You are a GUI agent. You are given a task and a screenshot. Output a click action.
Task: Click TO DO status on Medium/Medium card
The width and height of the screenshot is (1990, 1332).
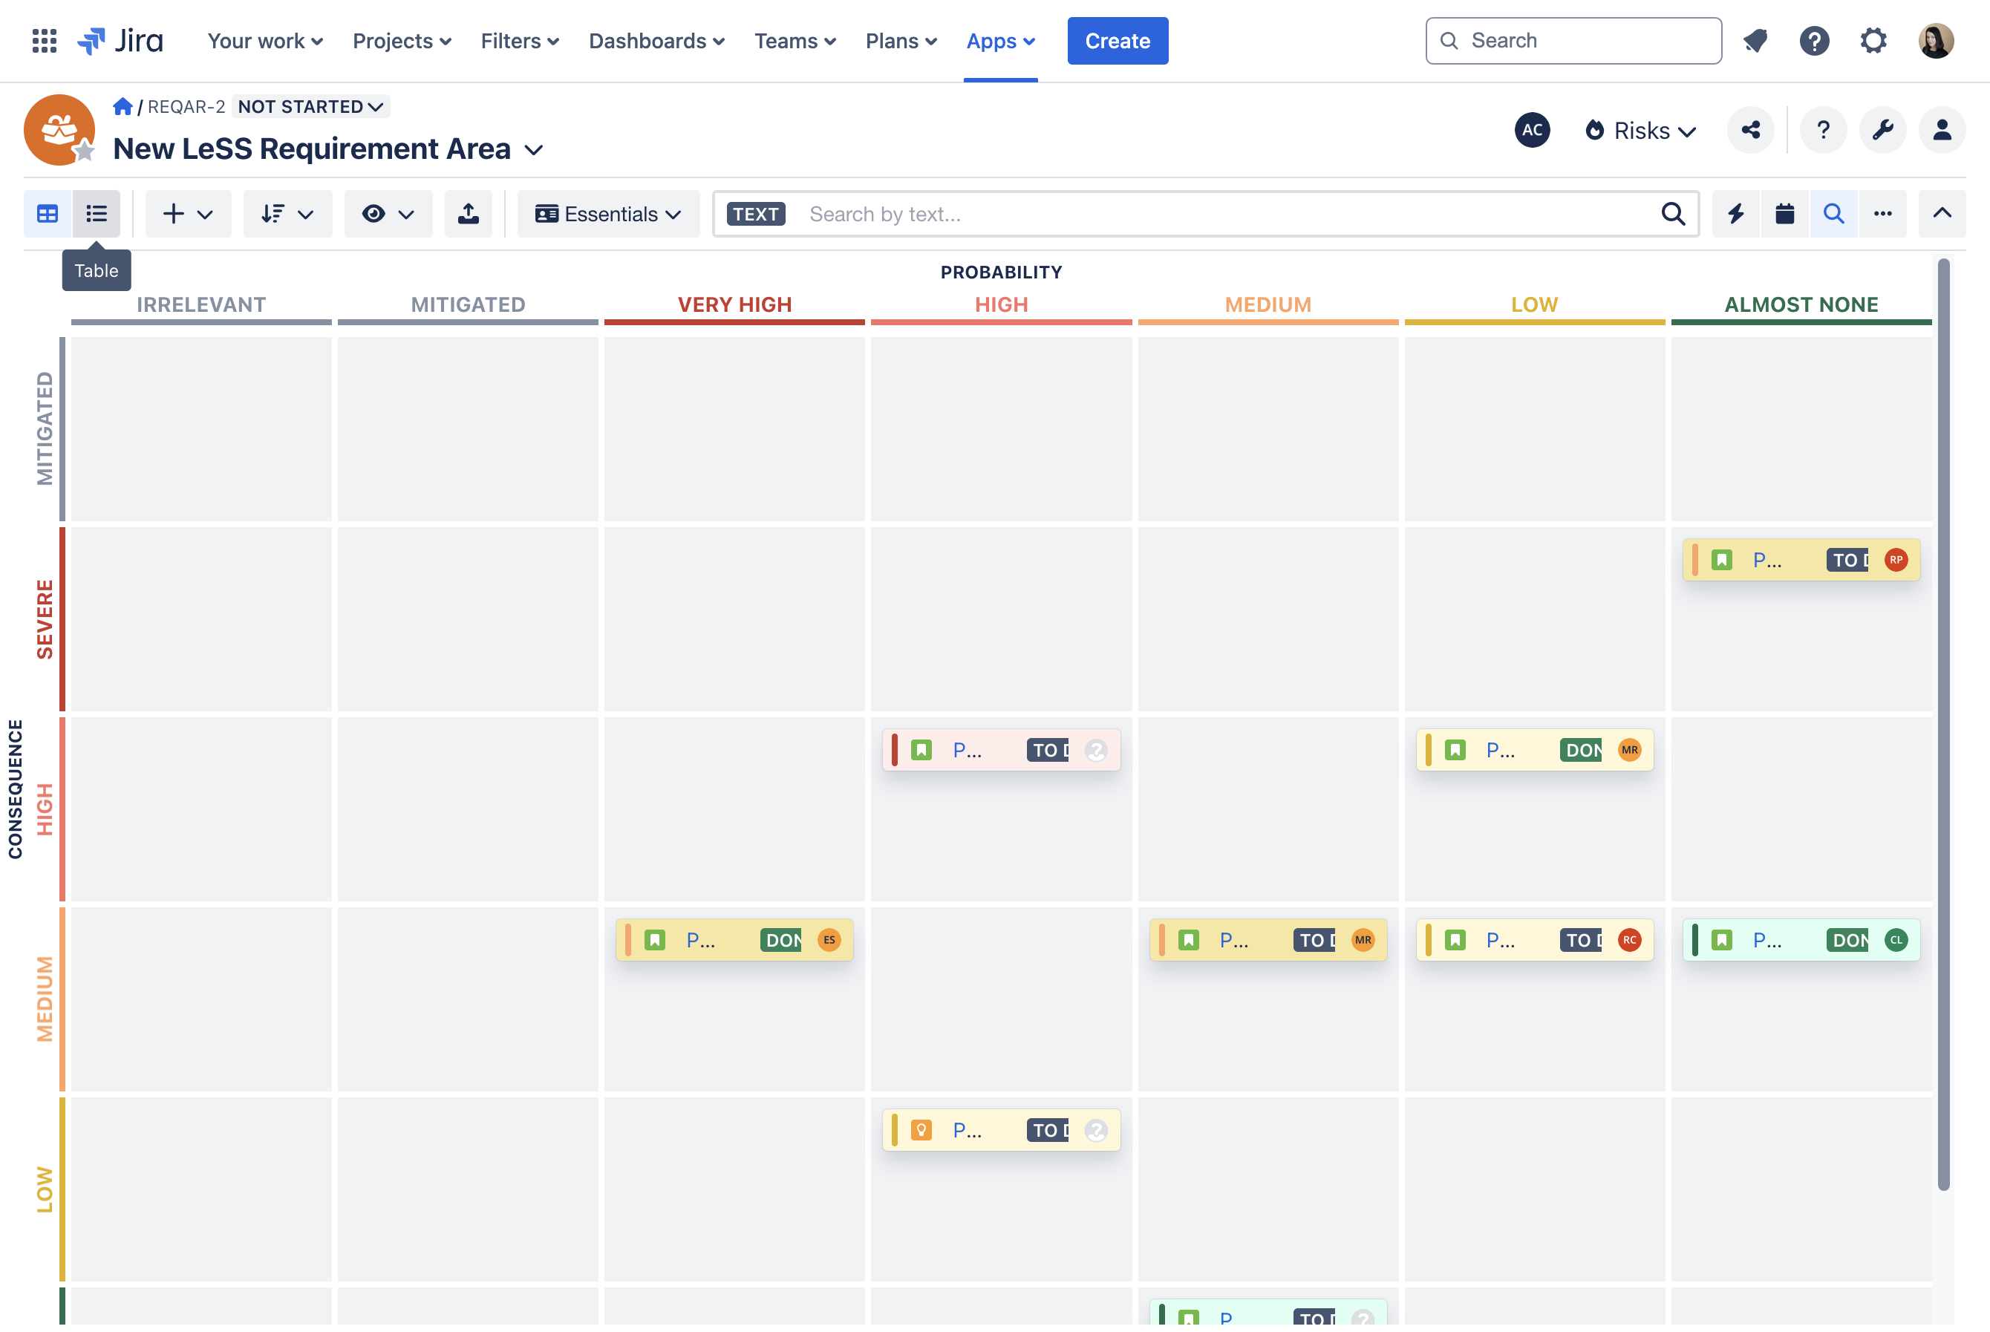click(x=1315, y=939)
